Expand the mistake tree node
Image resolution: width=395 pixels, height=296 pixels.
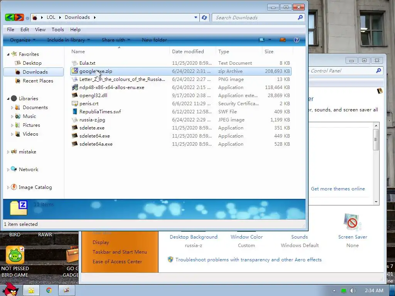(x=8, y=152)
